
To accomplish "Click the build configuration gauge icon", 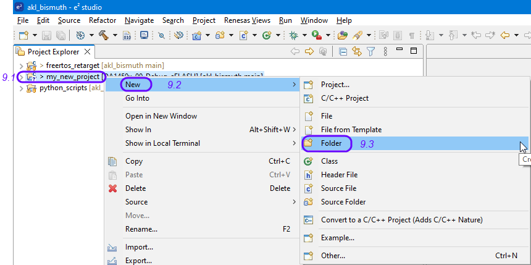I will (x=81, y=35).
